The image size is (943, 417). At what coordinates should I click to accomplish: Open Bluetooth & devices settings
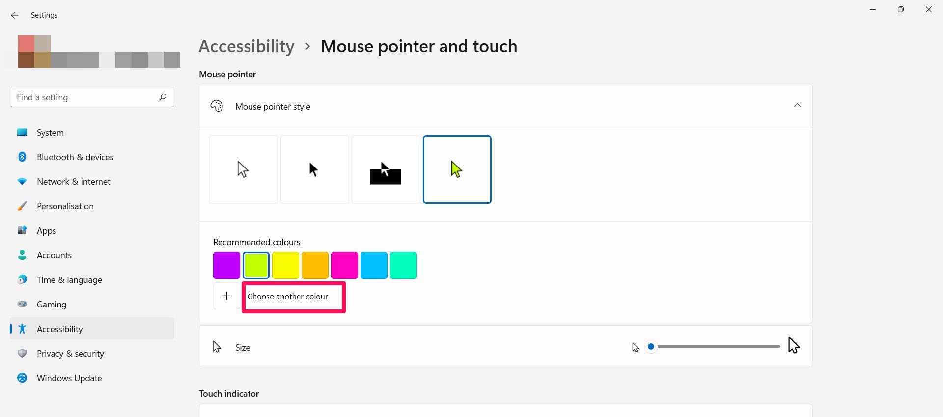(x=75, y=157)
